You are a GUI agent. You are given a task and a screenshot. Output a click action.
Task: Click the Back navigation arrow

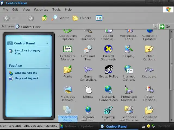tap(7, 18)
